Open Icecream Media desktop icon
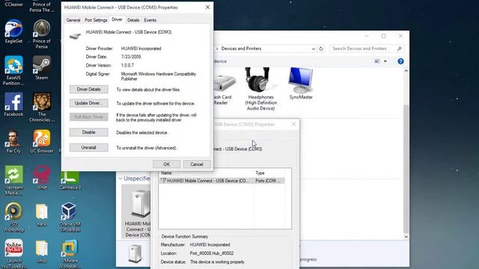The height and width of the screenshot is (269, 479). point(13,180)
